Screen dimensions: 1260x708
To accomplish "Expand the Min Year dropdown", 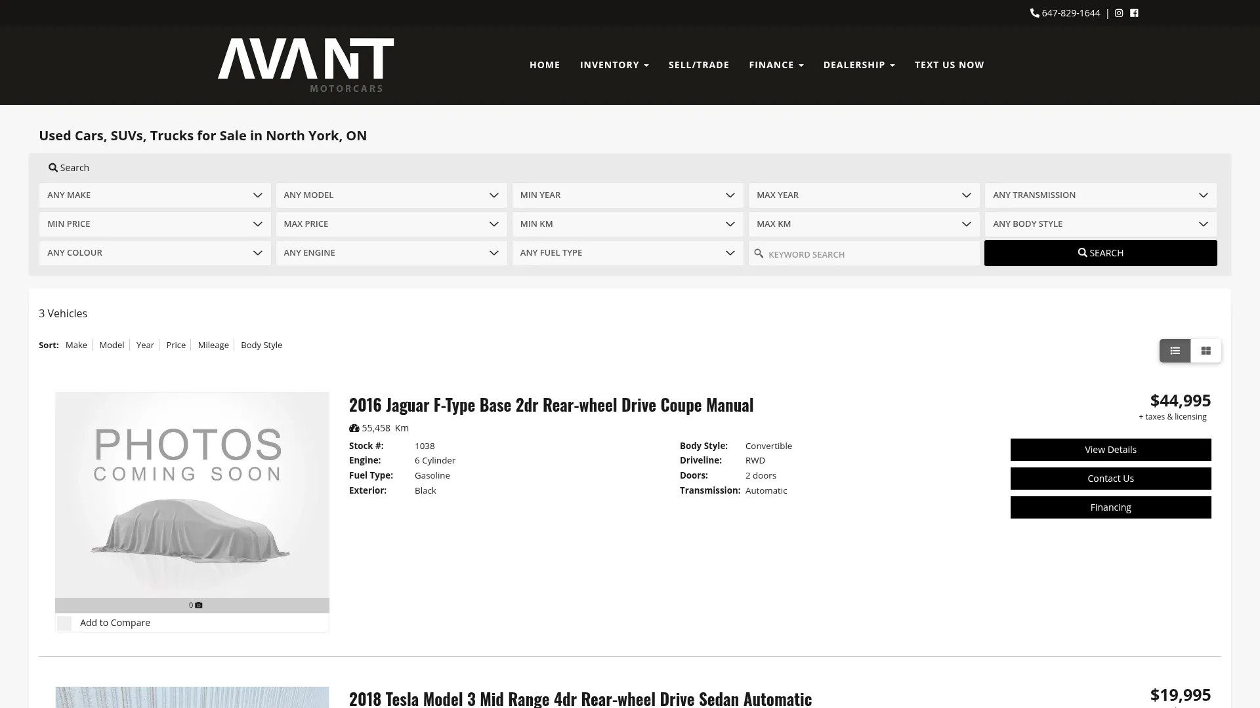I will pos(627,195).
